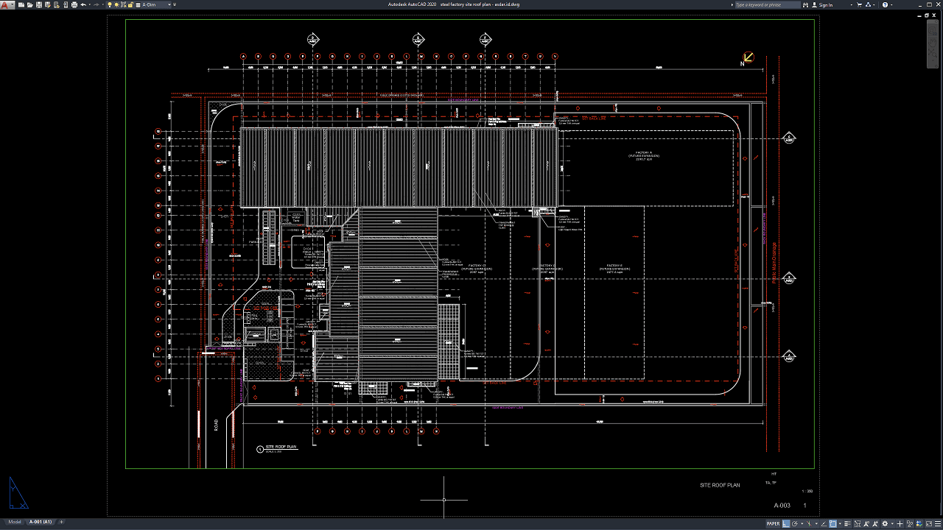
Task: Open Help with the question mark icon
Action: 885,4
